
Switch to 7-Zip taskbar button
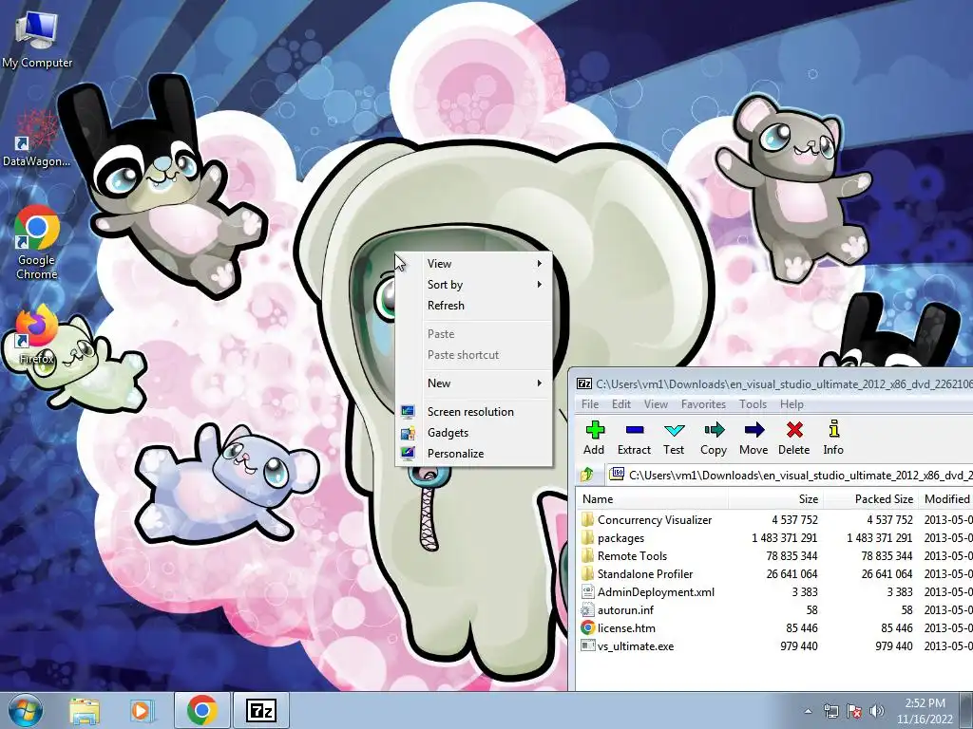pos(260,710)
